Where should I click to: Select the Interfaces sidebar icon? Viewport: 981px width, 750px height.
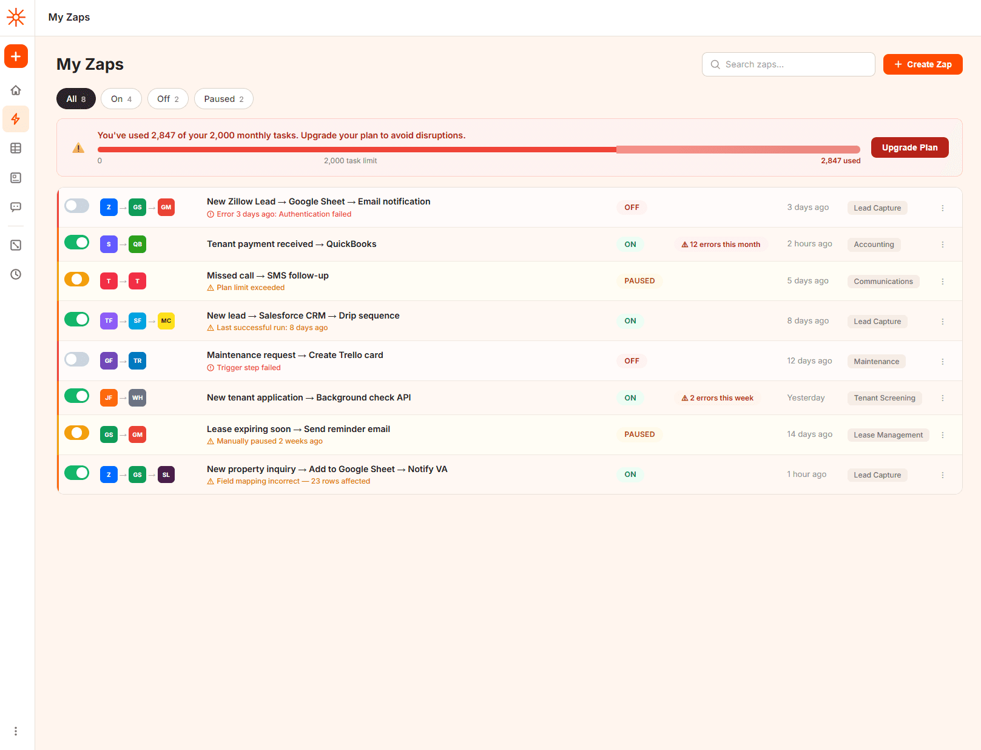point(16,178)
